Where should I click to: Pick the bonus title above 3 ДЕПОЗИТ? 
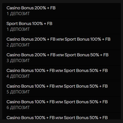[58, 55]
